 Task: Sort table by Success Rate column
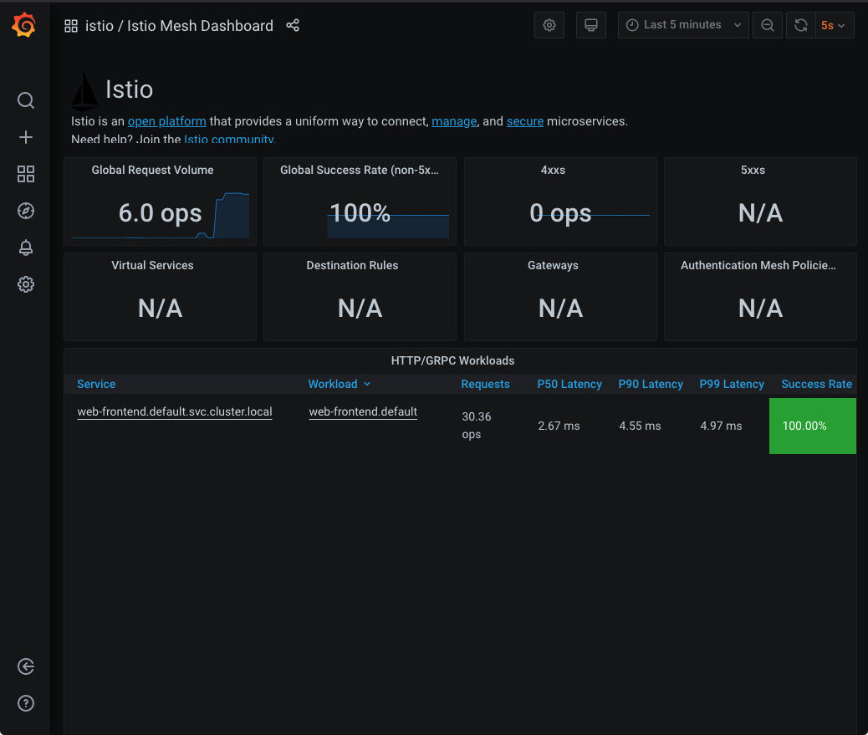click(x=816, y=384)
